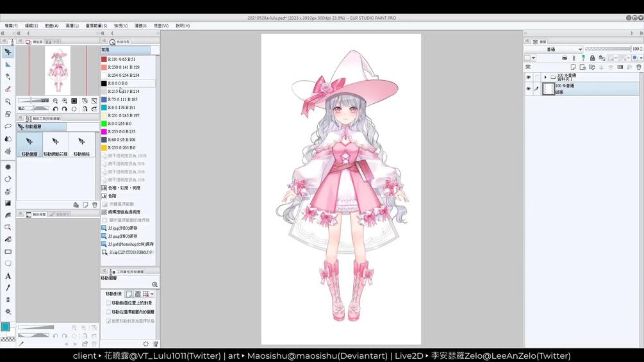Image resolution: width=644 pixels, height=362 pixels.
Task: Click the layer opacity slider
Action: coord(607,49)
